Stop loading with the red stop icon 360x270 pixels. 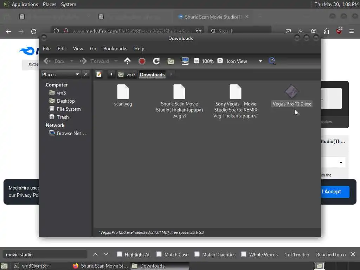coord(142,61)
